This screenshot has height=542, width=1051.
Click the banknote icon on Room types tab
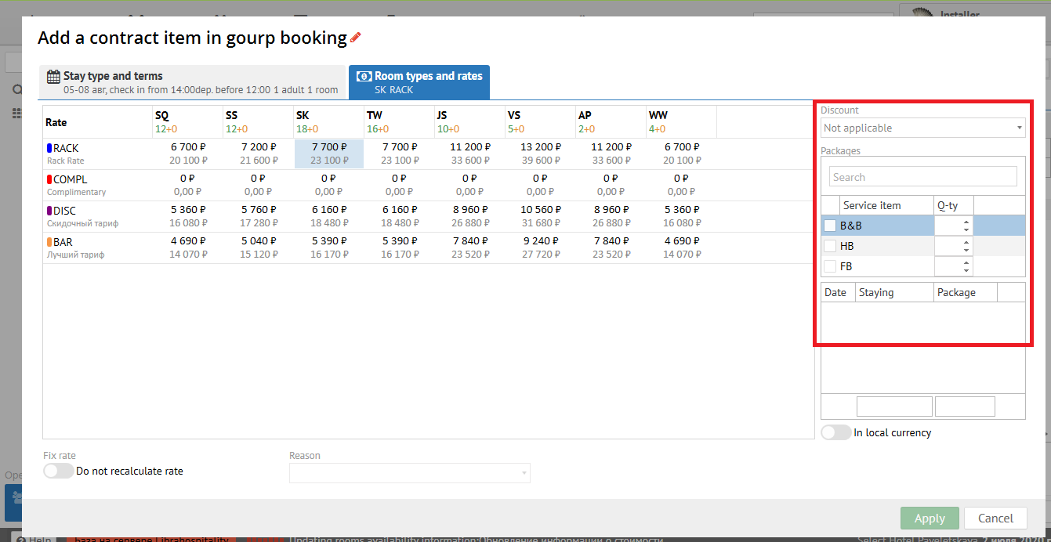pos(364,76)
